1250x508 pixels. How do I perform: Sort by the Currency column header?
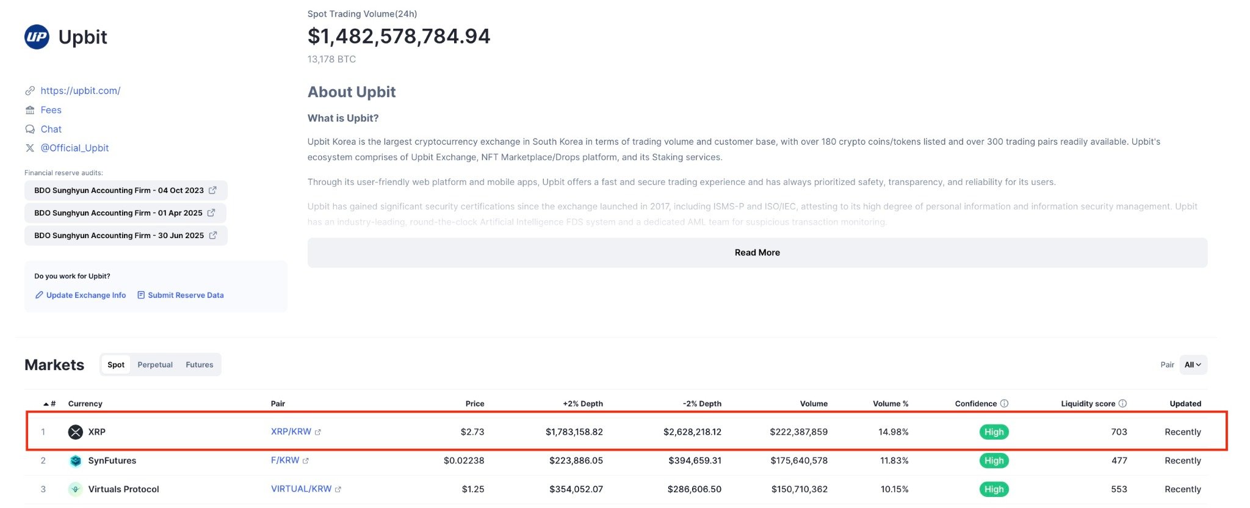[x=85, y=404]
